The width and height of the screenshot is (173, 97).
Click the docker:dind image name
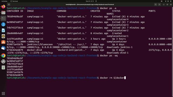(x=34, y=50)
